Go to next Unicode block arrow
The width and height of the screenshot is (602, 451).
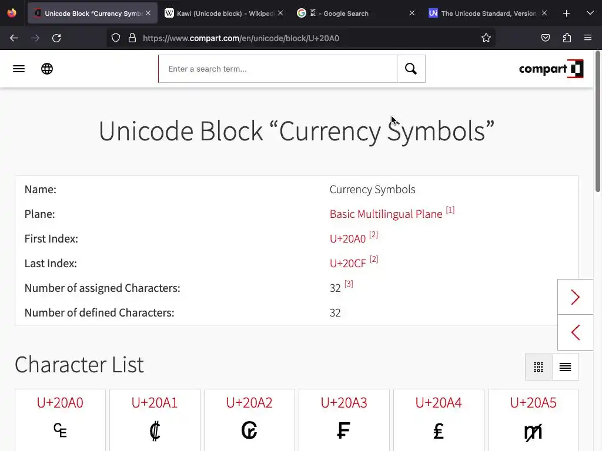pyautogui.click(x=575, y=297)
